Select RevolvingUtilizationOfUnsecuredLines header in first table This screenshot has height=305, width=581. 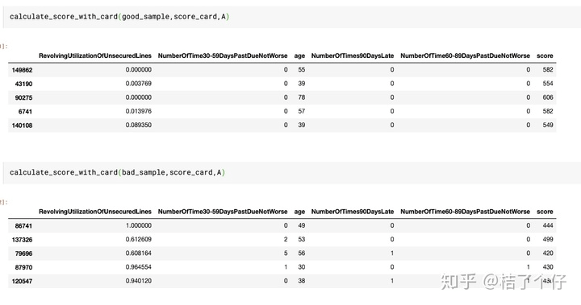click(x=95, y=56)
